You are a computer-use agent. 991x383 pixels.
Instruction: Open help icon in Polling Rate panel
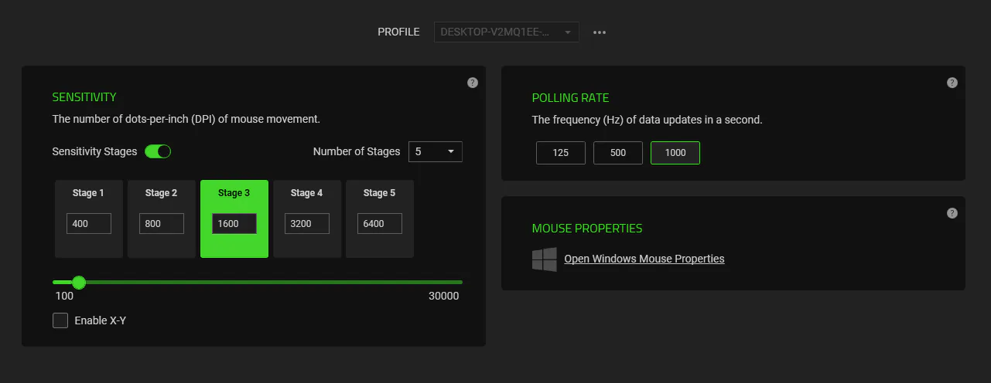click(952, 83)
